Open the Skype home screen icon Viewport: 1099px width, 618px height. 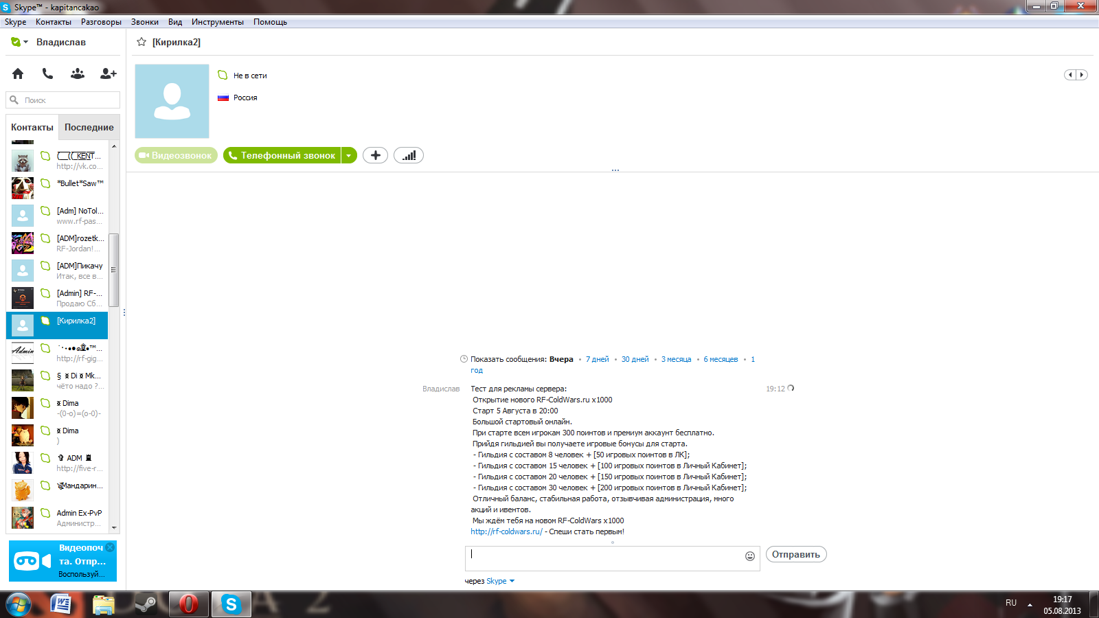coord(18,73)
